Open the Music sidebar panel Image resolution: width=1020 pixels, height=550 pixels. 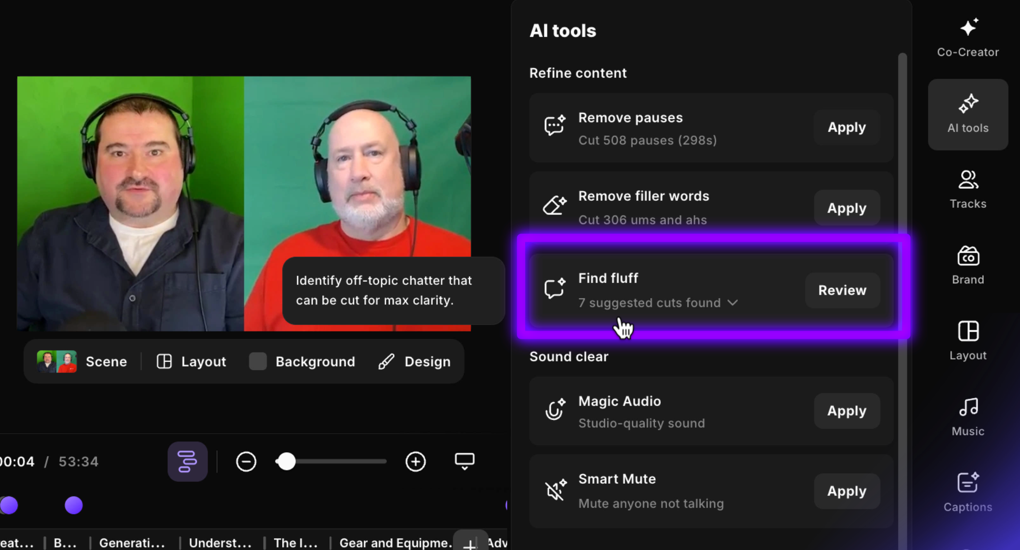(967, 417)
